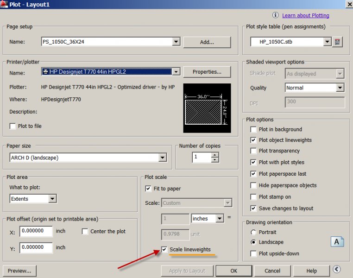The width and height of the screenshot is (353, 278).
Task: Click the AutoCAD icon in title bar
Action: pyautogui.click(x=4, y=4)
